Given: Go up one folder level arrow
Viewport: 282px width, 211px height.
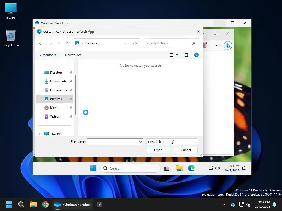Looking at the screenshot, I should [x=67, y=43].
